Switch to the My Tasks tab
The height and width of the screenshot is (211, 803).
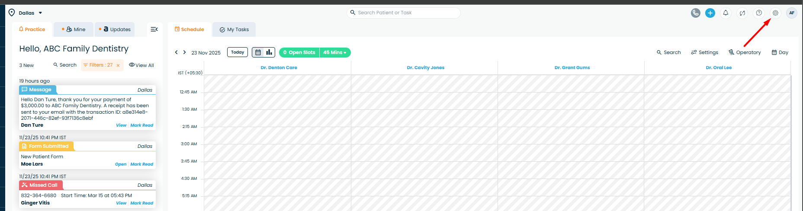[234, 29]
